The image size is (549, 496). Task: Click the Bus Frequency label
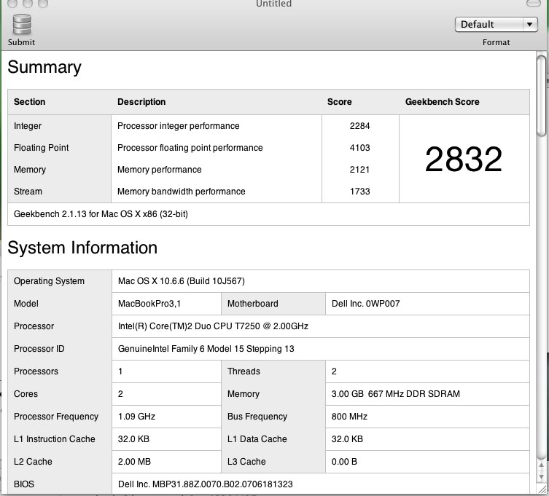pyautogui.click(x=257, y=417)
